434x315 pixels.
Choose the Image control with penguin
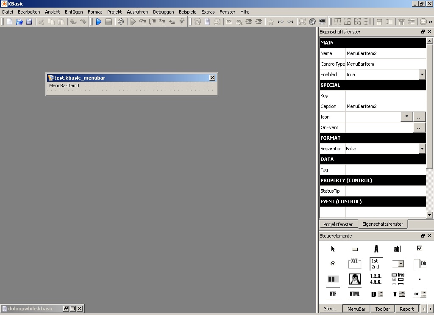(354, 279)
